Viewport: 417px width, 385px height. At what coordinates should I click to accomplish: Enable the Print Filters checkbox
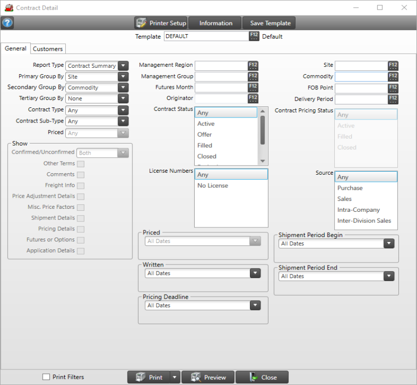pyautogui.click(x=46, y=377)
